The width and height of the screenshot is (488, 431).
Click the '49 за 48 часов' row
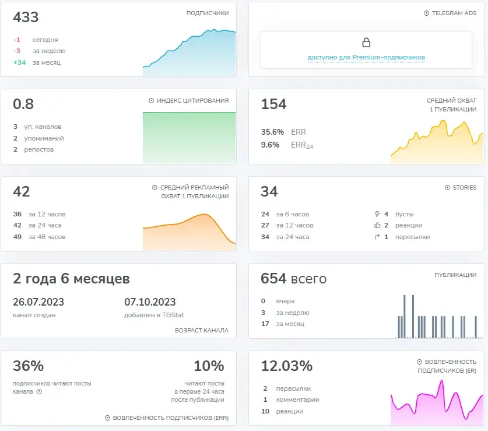(39, 237)
